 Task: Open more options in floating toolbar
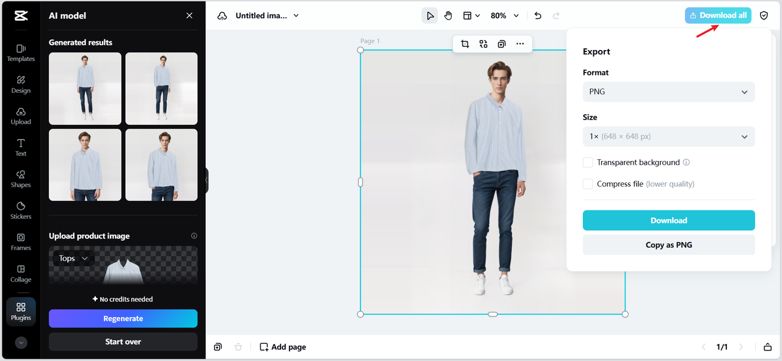(520, 44)
